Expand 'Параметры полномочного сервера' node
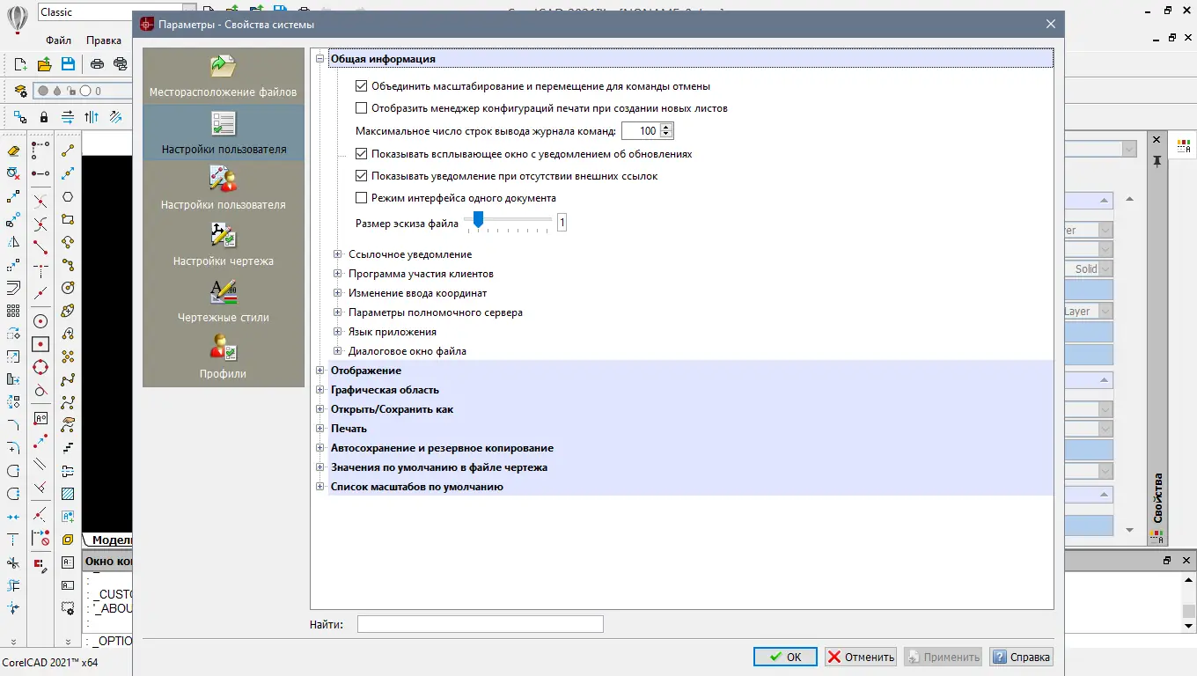1197x676 pixels. pyautogui.click(x=338, y=312)
